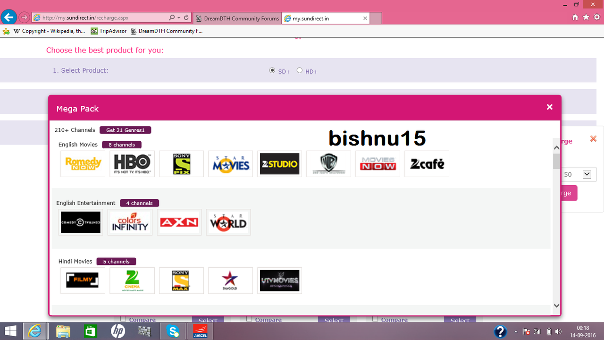604x340 pixels.
Task: Click the popup scrollbar thumb
Action: pos(556,161)
